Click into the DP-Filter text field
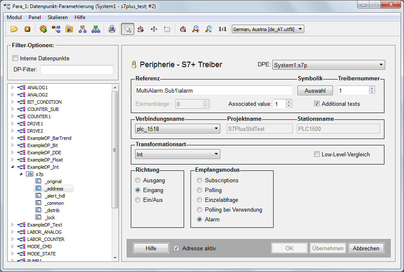Image resolution: width=404 pixels, height=272 pixels. pyautogui.click(x=77, y=70)
